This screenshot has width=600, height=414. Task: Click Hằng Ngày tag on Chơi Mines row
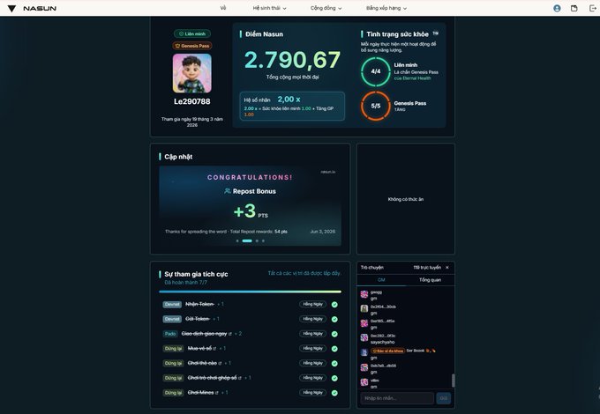[312, 393]
